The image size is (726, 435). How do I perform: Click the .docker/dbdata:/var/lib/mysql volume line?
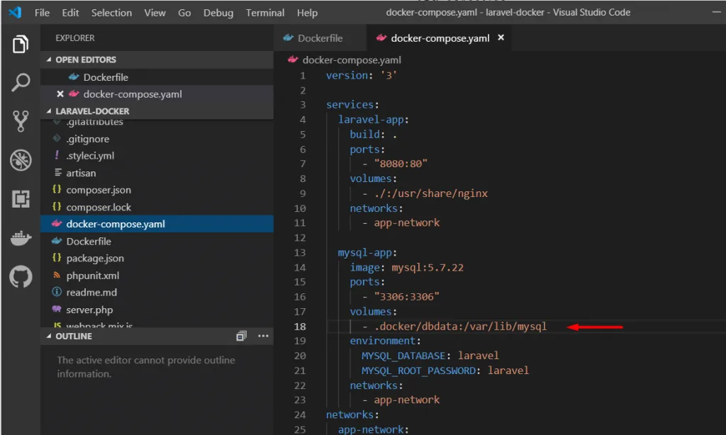(460, 326)
